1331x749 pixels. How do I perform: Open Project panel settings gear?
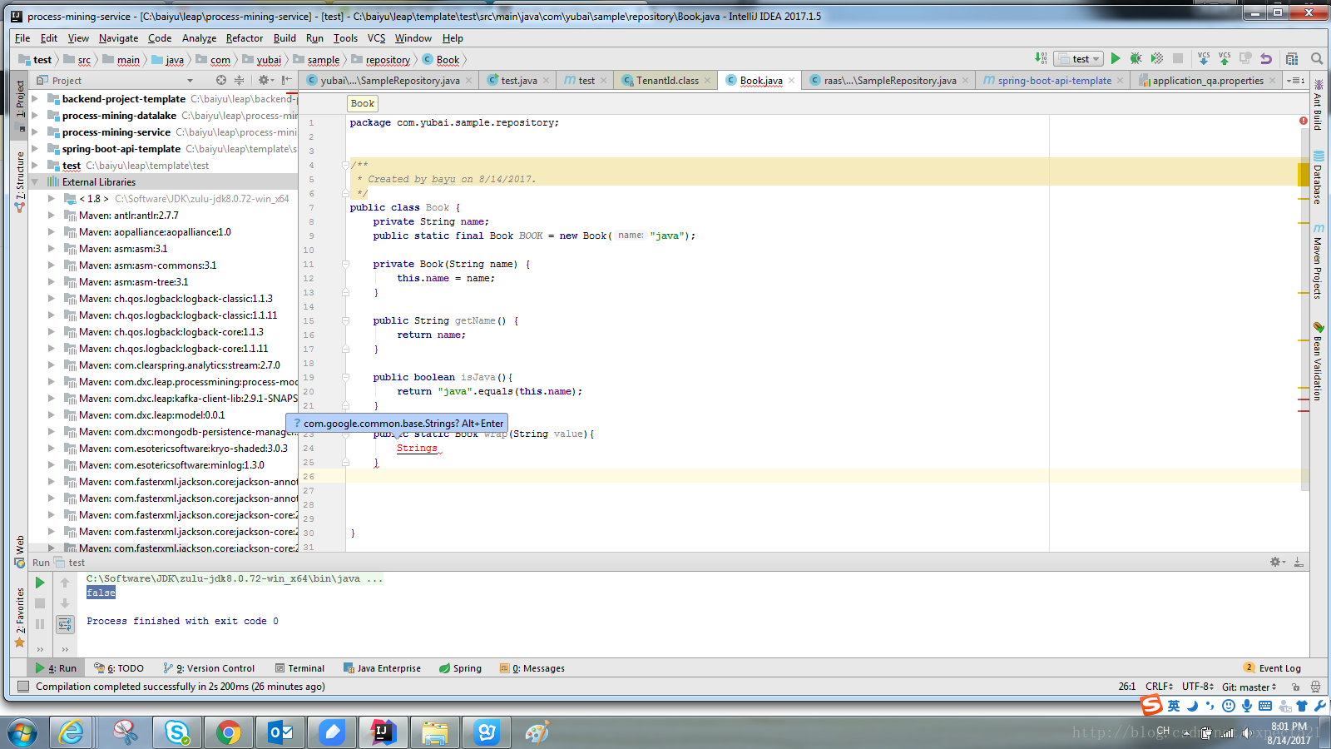coord(265,80)
